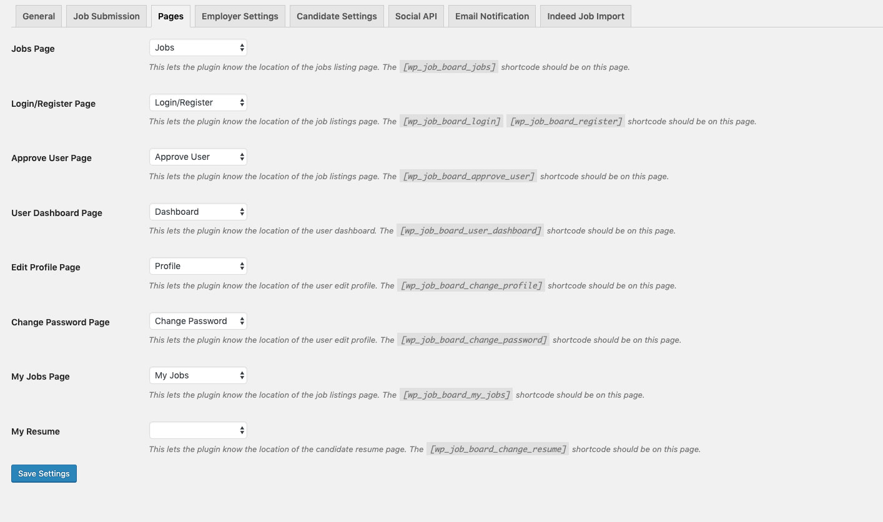Viewport: 883px width, 522px height.
Task: Select the Pages tab
Action: (170, 16)
